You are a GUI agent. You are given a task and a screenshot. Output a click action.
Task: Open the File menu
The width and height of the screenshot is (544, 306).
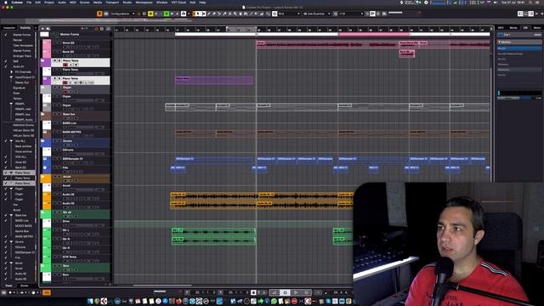29,2
